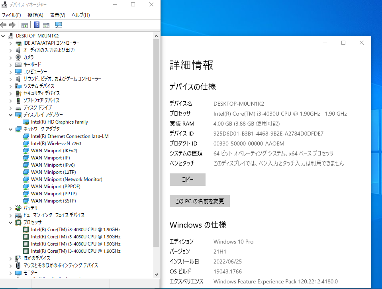Open the ファイル(F) menu
Screen dimensions: 382x289
(x=12, y=15)
